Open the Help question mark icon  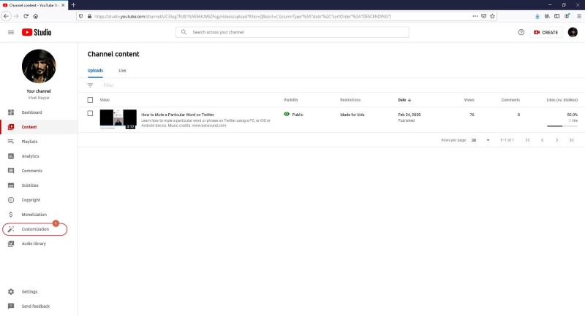521,32
